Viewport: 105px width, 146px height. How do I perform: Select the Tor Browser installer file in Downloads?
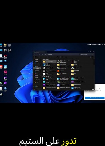click(x=50, y=85)
